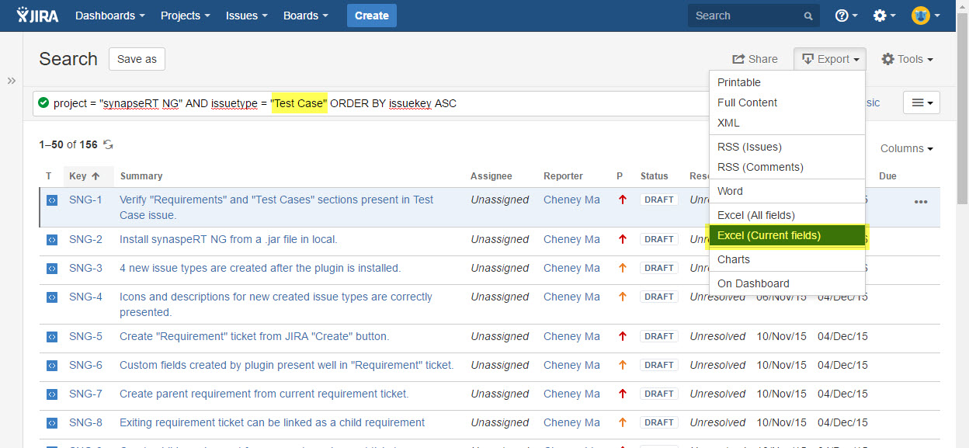Expand the Columns dropdown
Viewport: 969px width, 448px height.
(906, 148)
